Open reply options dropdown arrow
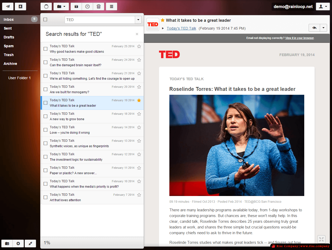The width and height of the screenshot is (332, 250). 323,28
